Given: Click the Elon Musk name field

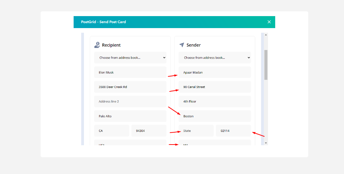Looking at the screenshot, I should click(130, 72).
